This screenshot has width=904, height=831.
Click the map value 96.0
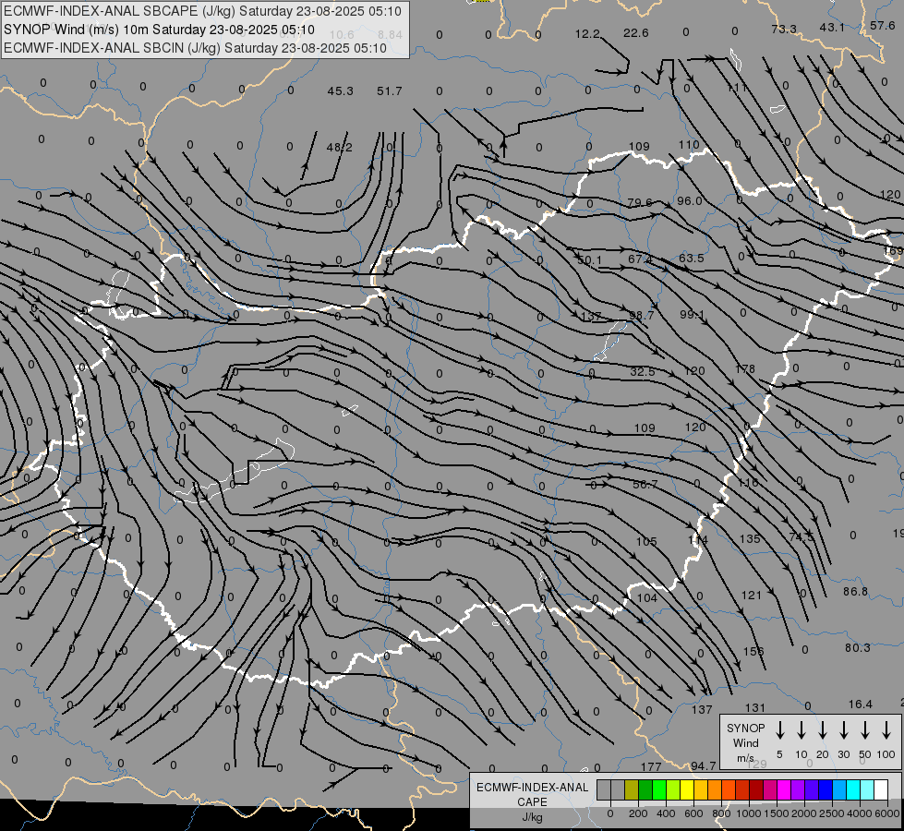coord(690,200)
